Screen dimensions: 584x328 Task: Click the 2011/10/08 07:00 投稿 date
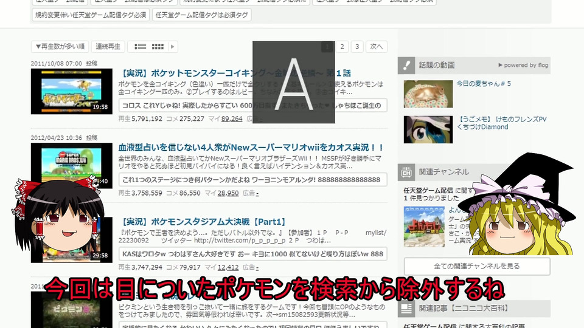coord(64,64)
